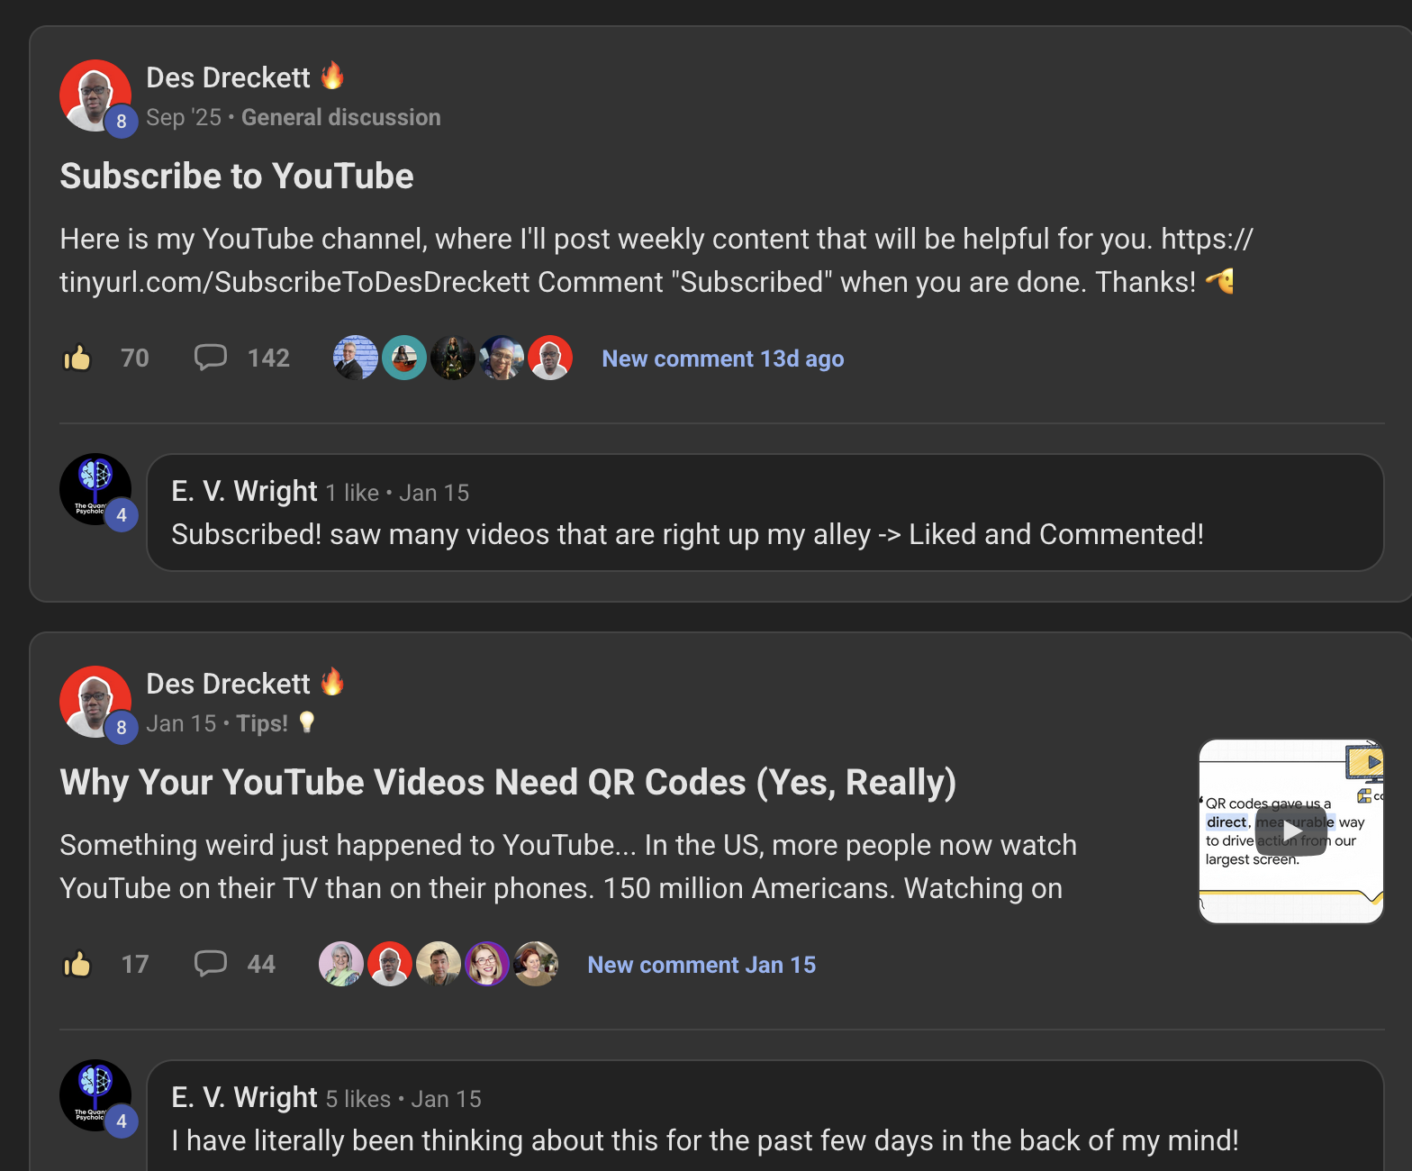
Task: View E. V. Wright's avatar on bottom comment
Action: (95, 1095)
